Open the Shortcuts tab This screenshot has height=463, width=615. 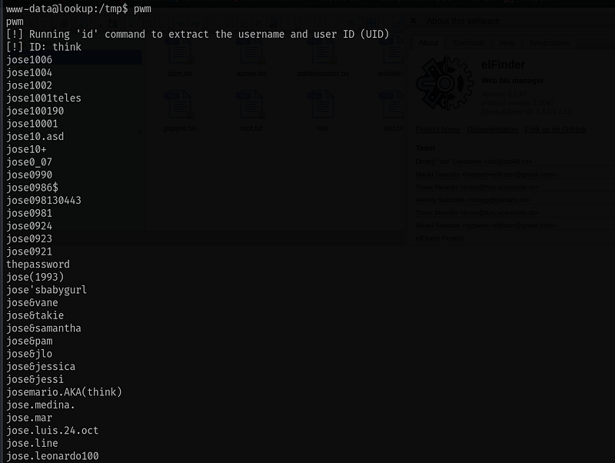[469, 43]
